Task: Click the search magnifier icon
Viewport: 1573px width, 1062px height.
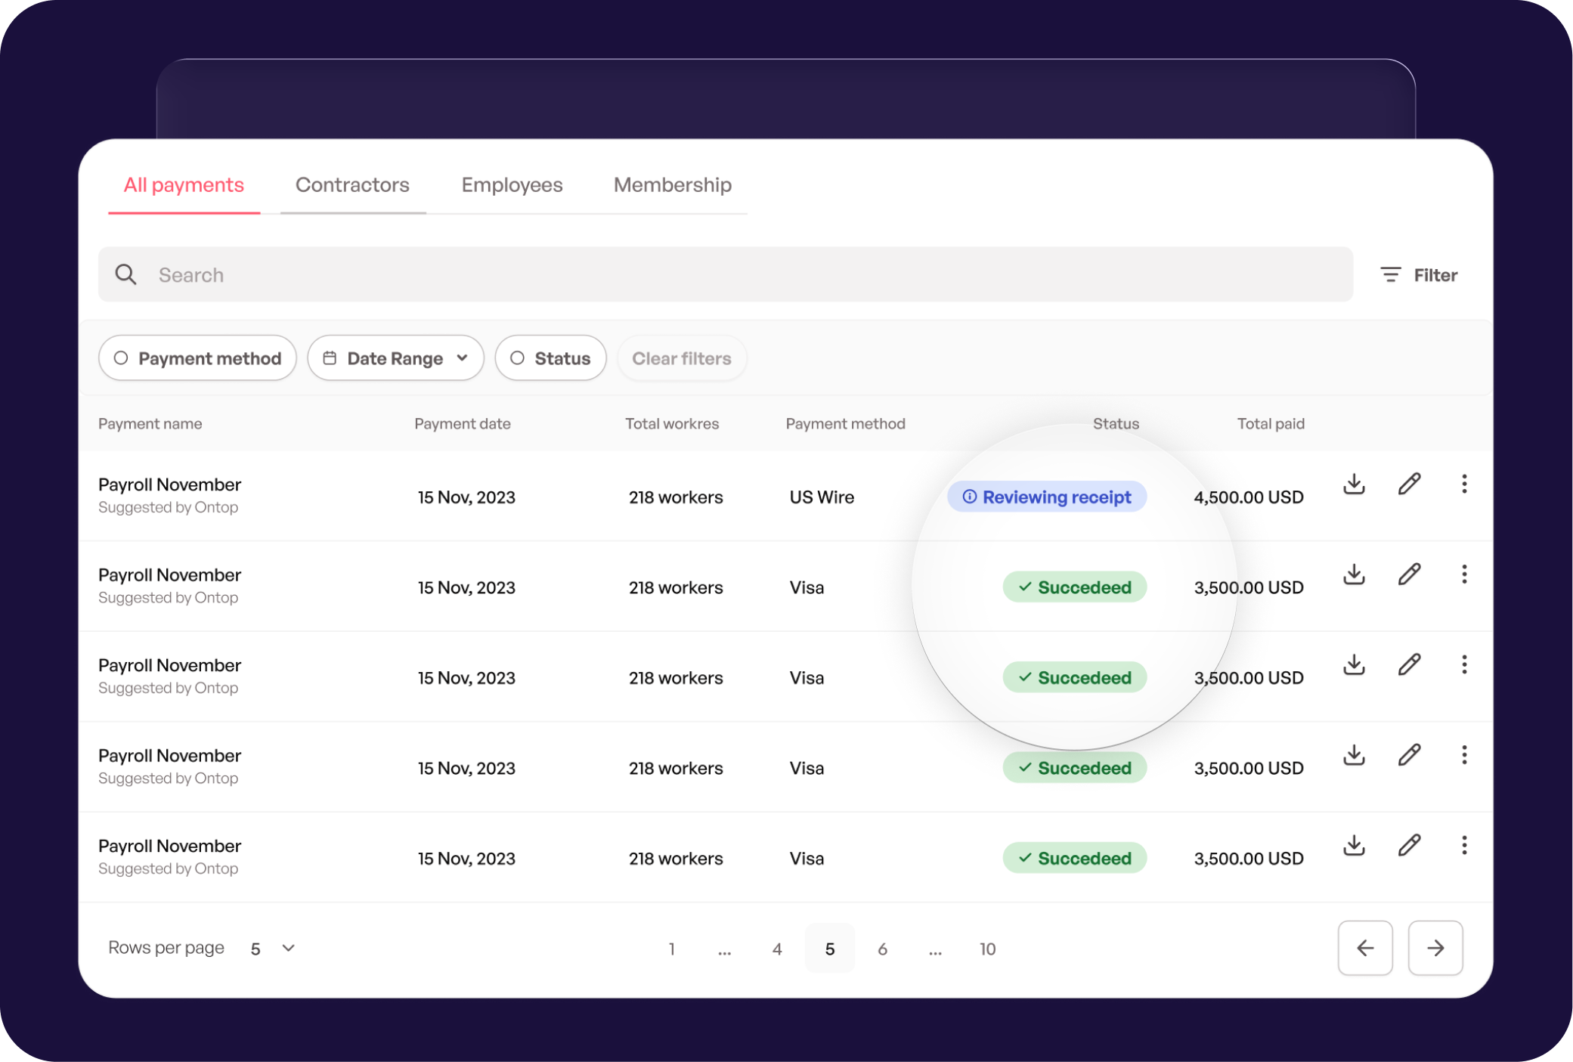Action: [126, 274]
